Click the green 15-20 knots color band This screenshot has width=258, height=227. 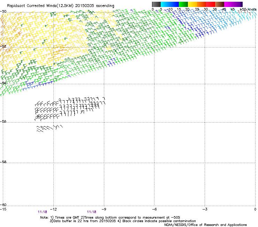point(183,4)
